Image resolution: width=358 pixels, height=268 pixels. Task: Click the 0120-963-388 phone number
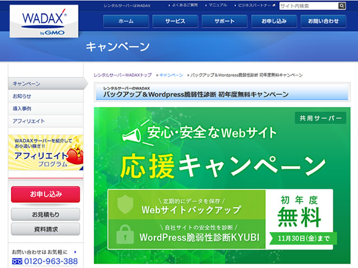click(51, 261)
